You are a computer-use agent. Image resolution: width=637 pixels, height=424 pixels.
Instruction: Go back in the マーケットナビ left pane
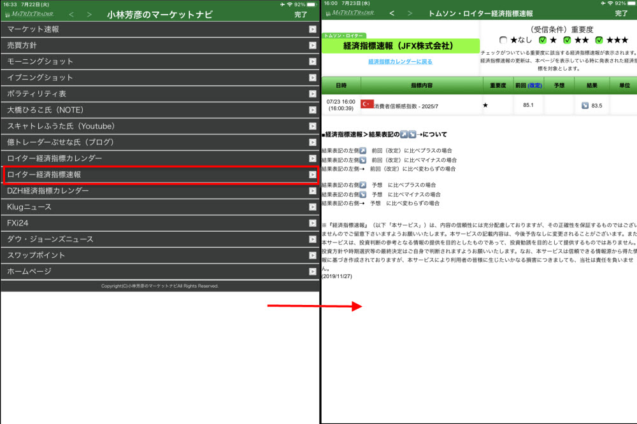[71, 15]
